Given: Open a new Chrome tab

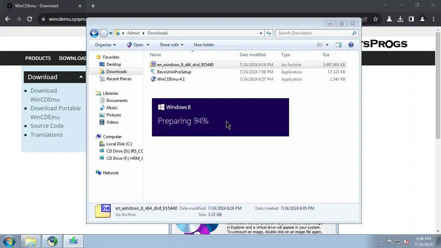Looking at the screenshot, I should coord(93,6).
